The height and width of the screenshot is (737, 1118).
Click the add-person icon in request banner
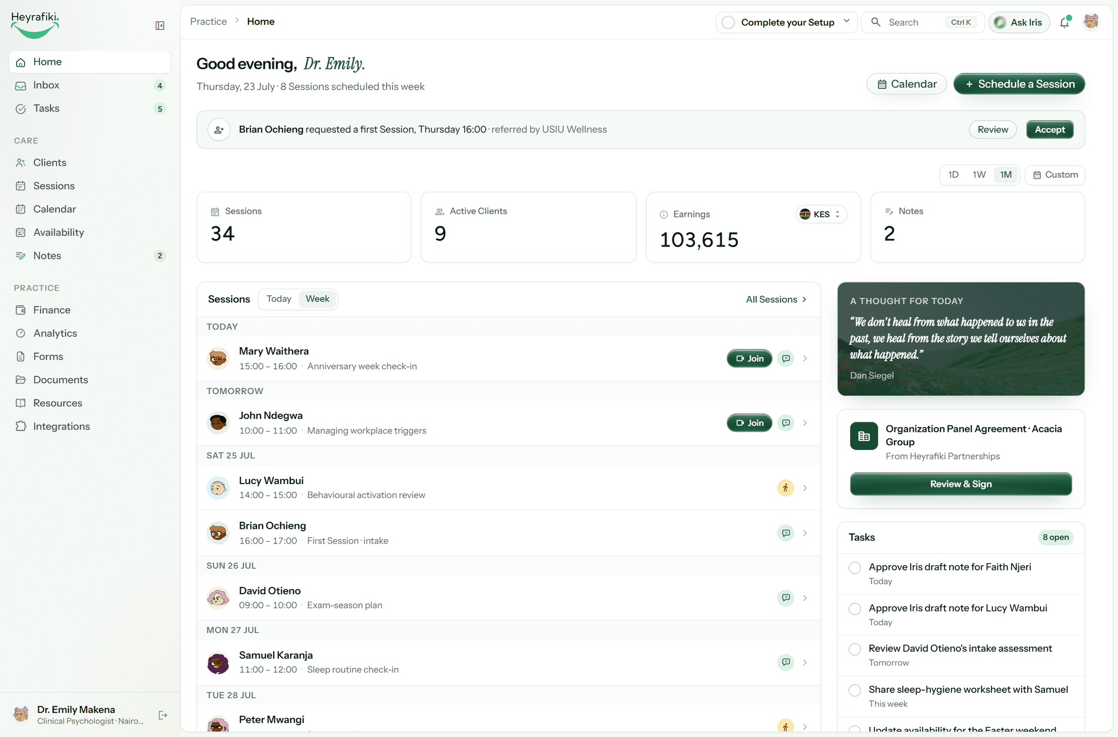click(219, 129)
